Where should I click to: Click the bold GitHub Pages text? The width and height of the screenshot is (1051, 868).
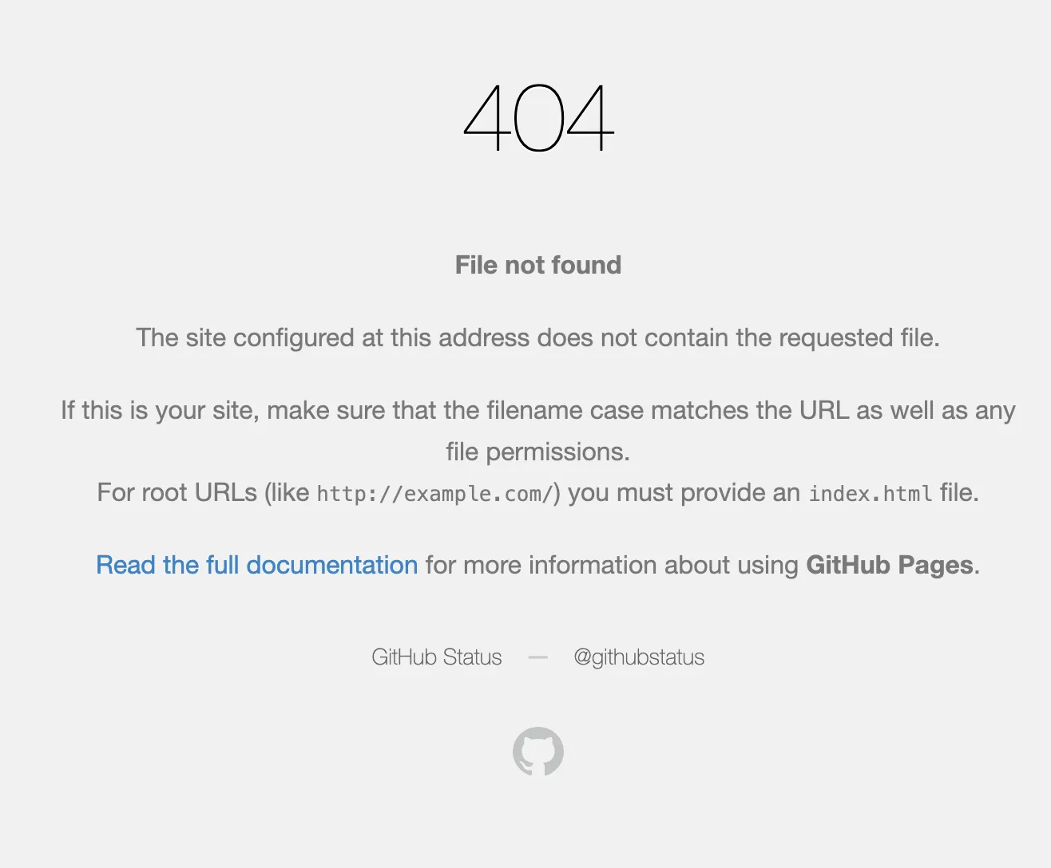890,565
